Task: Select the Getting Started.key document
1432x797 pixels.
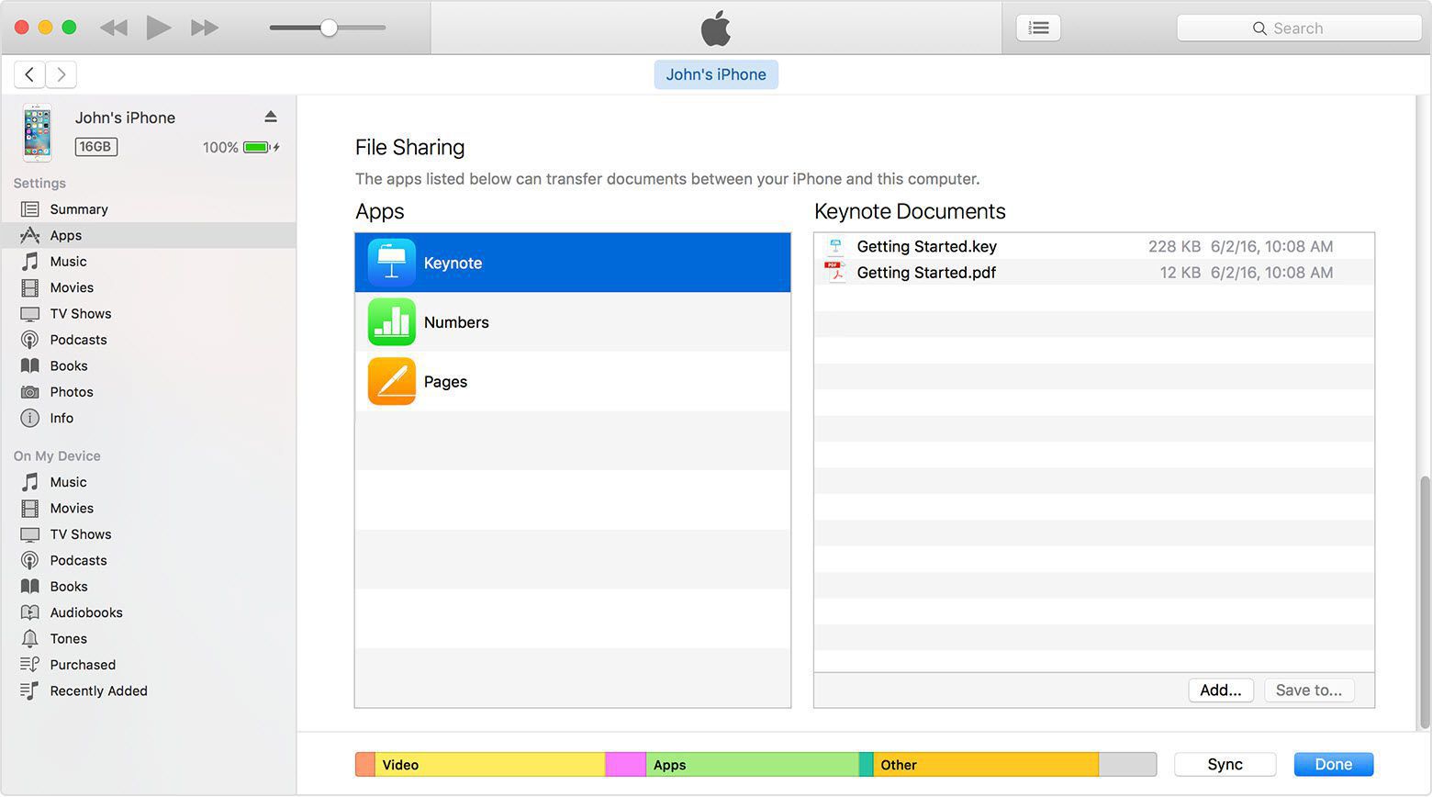Action: tap(1094, 246)
